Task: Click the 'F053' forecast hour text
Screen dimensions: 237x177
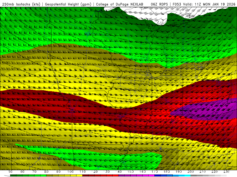Action: (177, 4)
